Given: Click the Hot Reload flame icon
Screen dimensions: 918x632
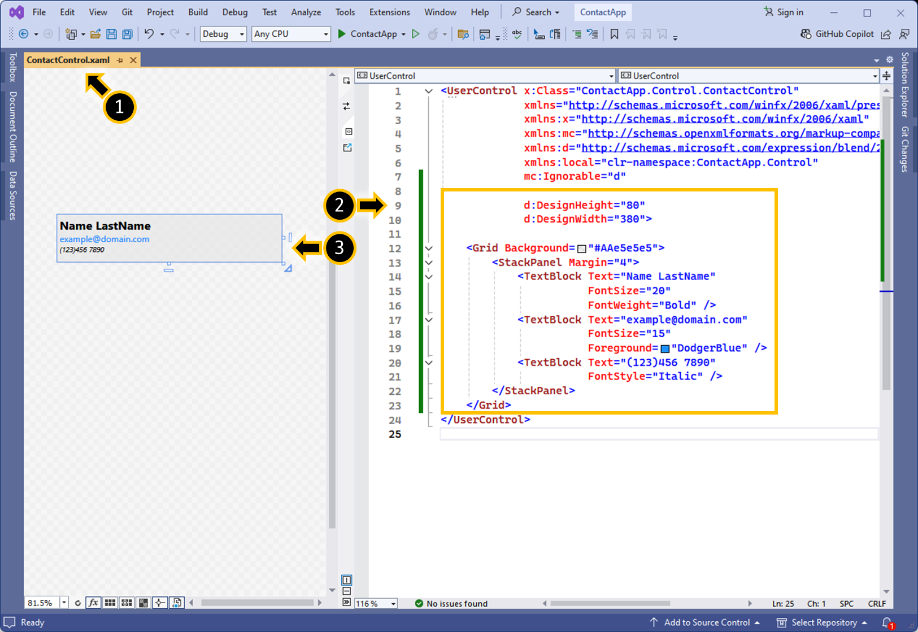Looking at the screenshot, I should (433, 34).
